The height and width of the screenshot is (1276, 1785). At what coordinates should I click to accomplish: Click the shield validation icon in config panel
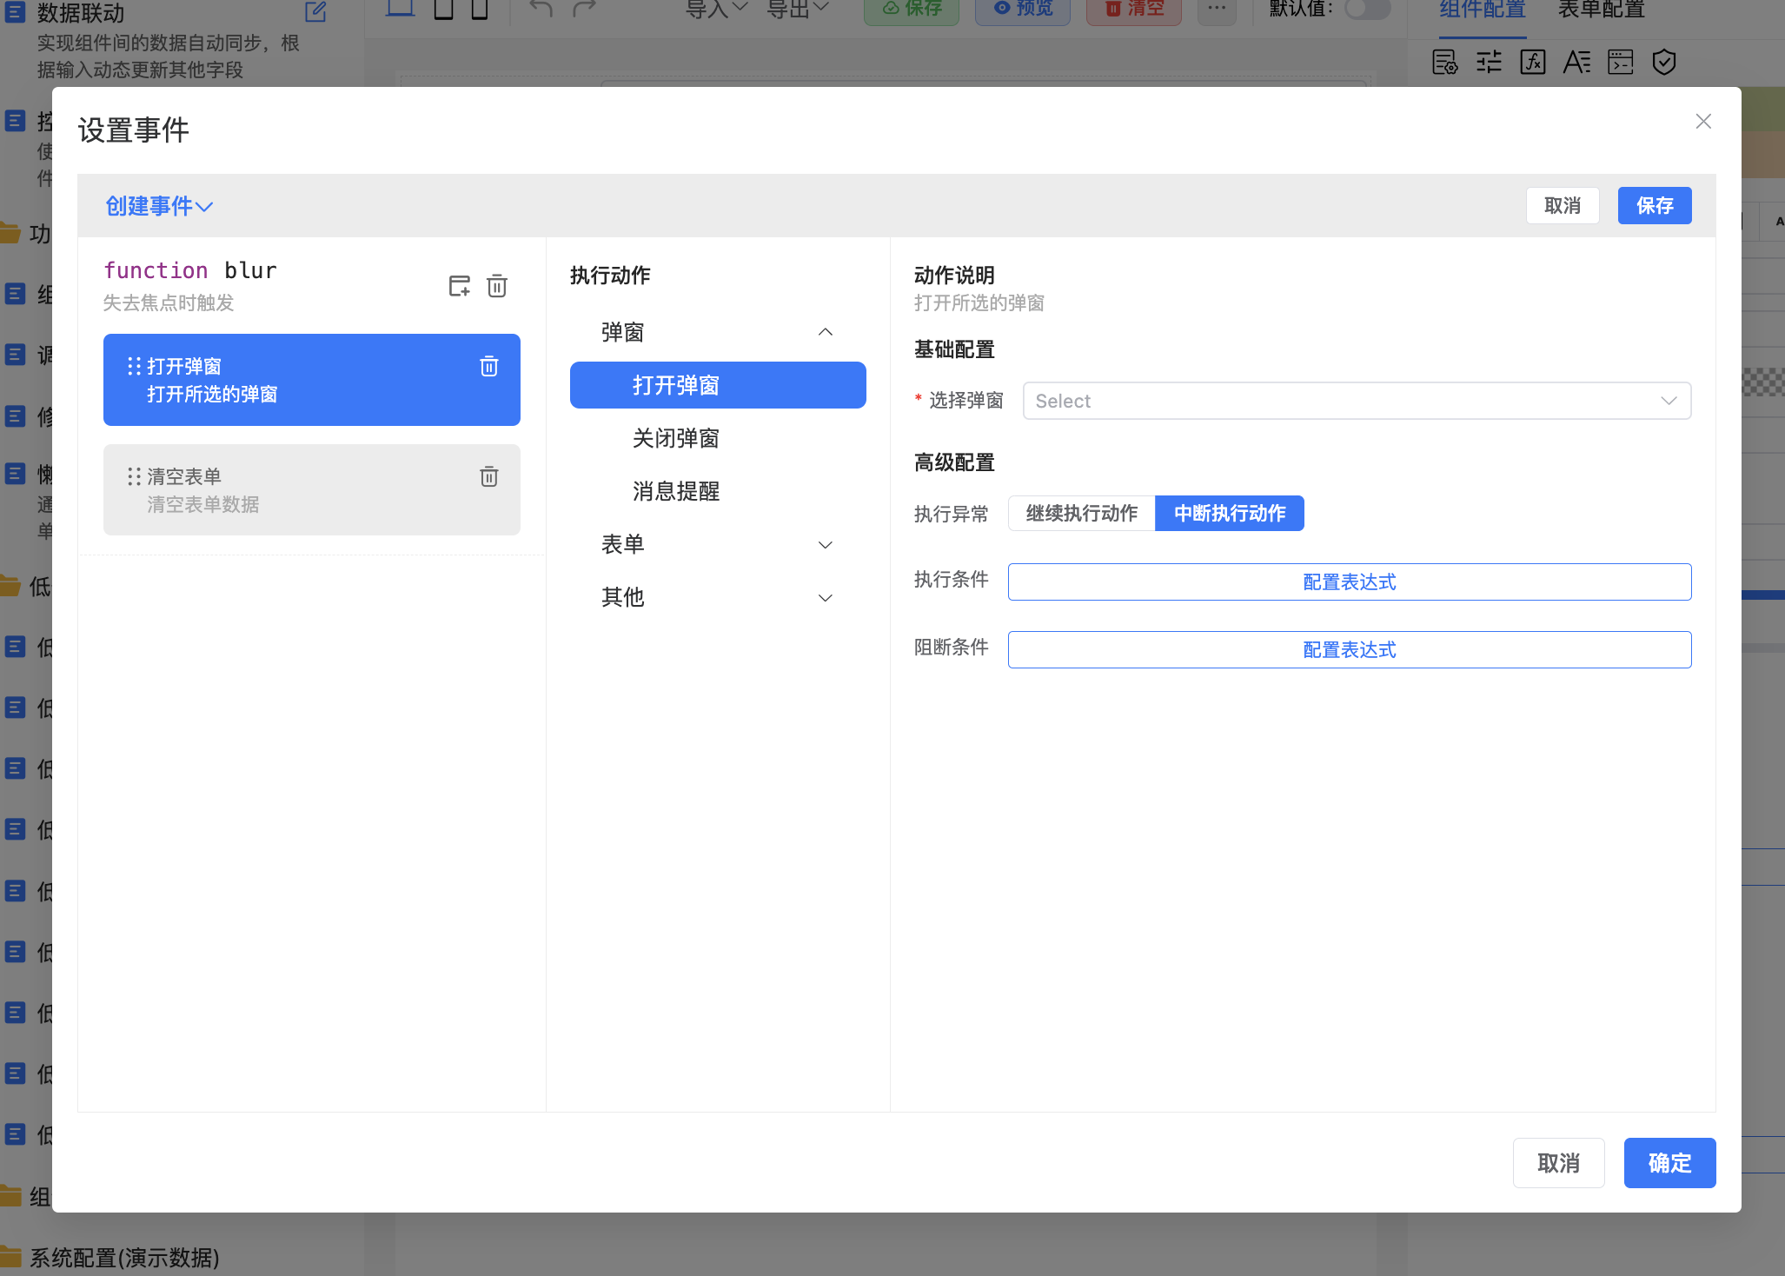click(x=1663, y=63)
